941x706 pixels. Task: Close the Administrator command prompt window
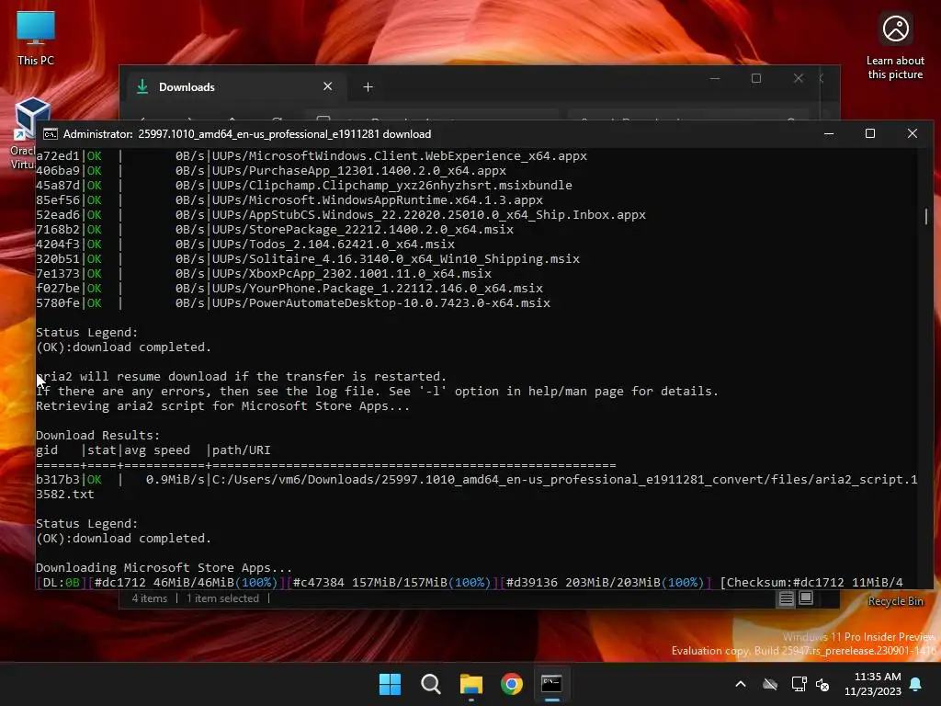(913, 134)
